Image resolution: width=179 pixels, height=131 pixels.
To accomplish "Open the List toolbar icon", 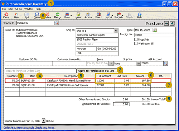I will tap(27, 16).
